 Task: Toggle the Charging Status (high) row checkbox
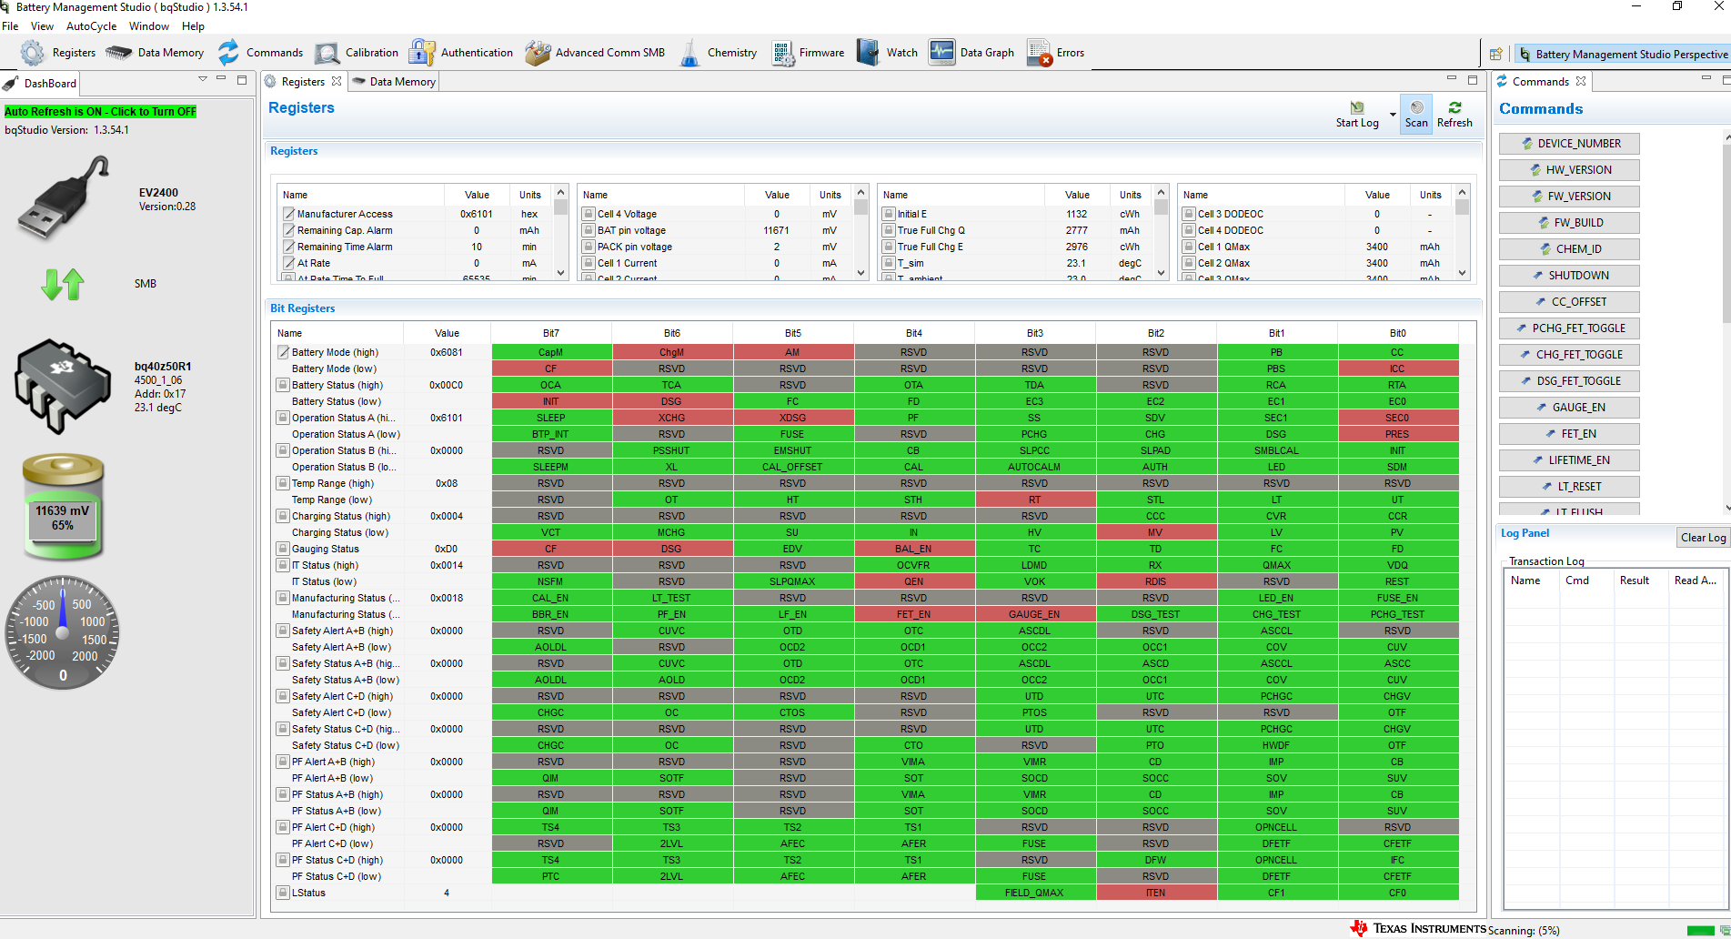click(284, 516)
